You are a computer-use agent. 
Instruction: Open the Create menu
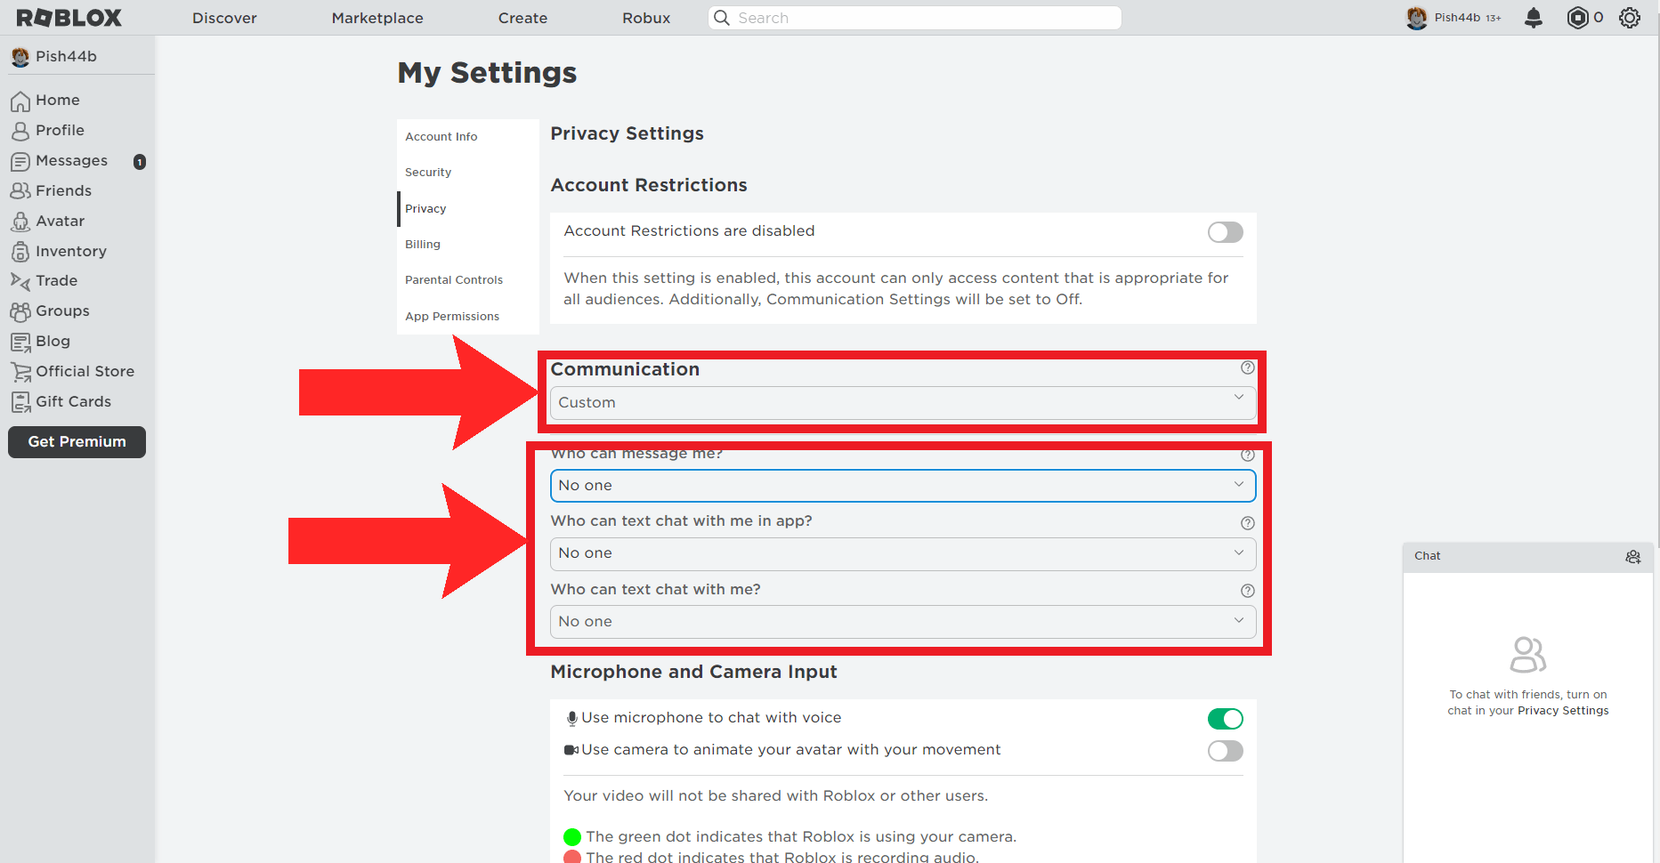coord(522,18)
